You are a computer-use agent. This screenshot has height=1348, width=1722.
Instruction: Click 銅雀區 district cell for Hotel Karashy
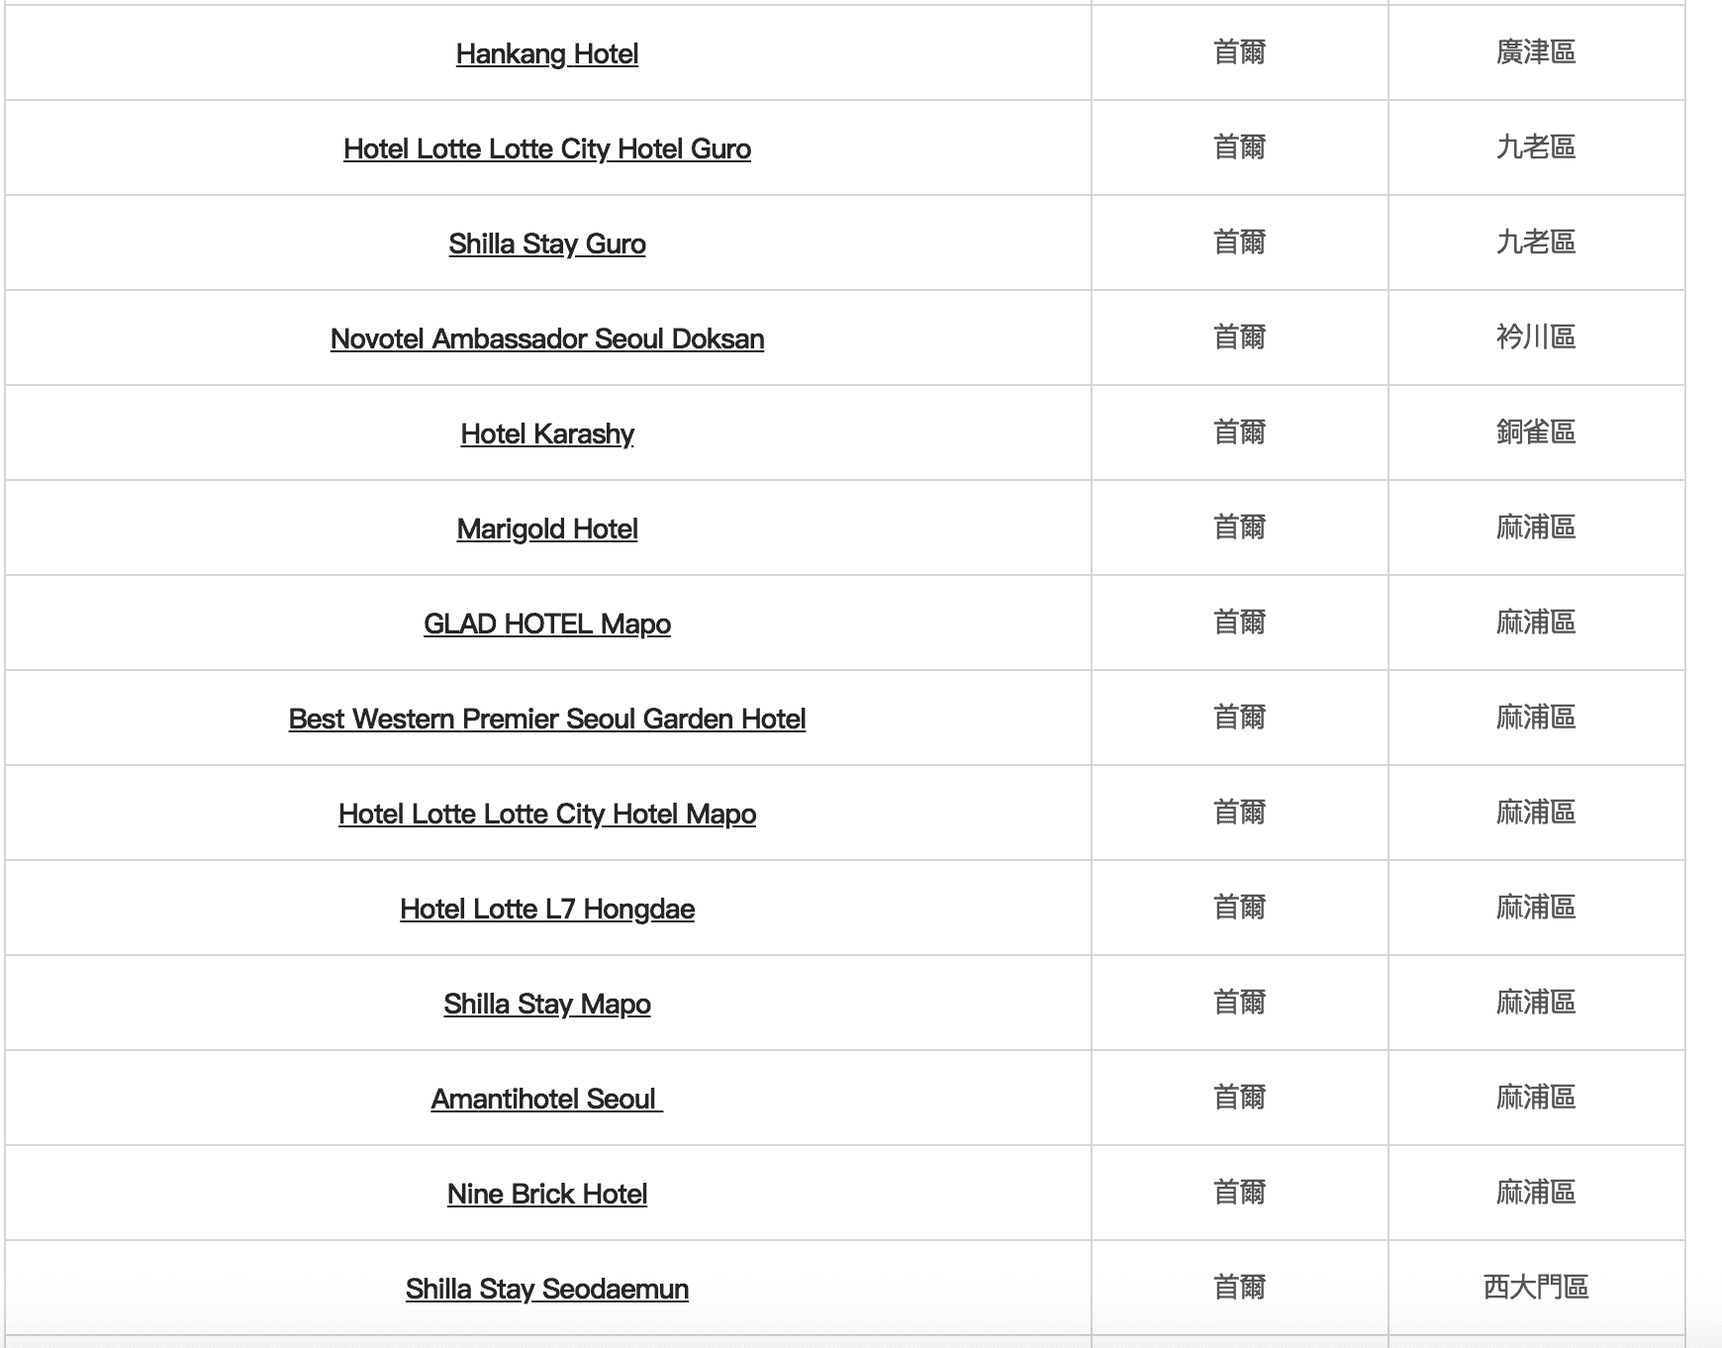coord(1535,432)
